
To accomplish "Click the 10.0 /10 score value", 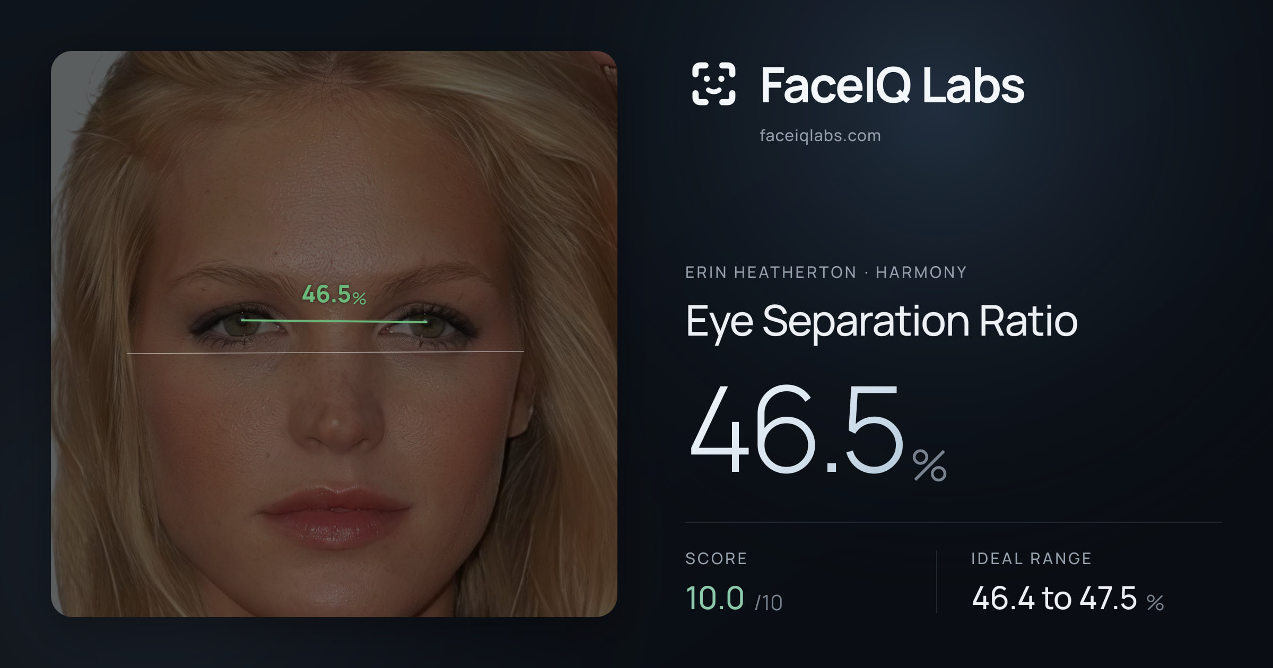I will click(x=734, y=599).
